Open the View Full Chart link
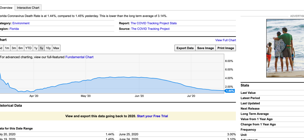The width and height of the screenshot is (304, 140). (x=225, y=40)
